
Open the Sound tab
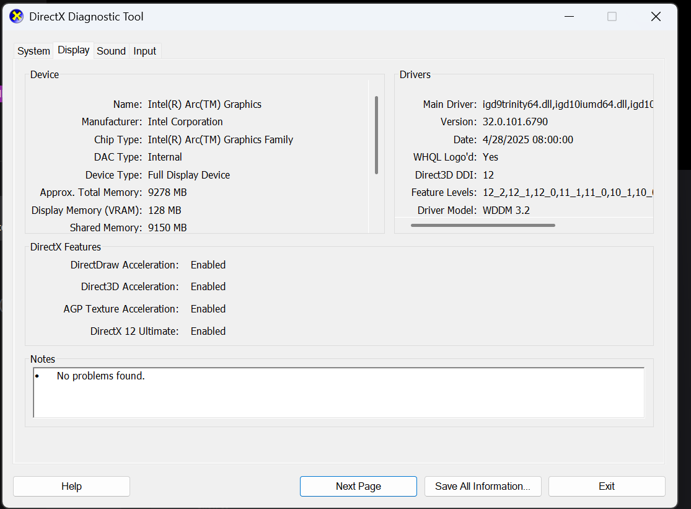[x=111, y=51]
